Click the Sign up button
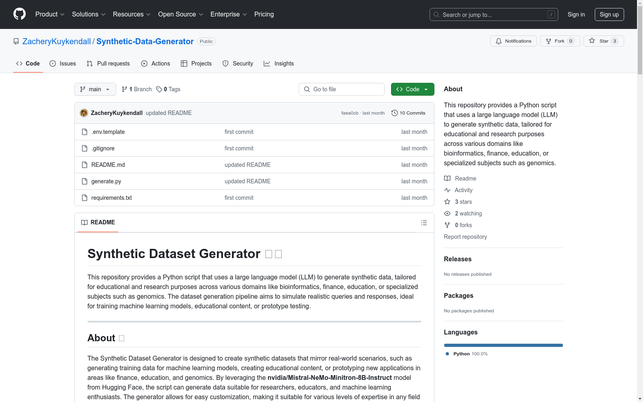The width and height of the screenshot is (643, 402). 609,14
